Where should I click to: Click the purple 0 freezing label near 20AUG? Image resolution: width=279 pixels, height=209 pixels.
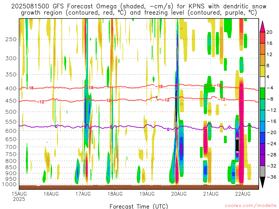168,130
